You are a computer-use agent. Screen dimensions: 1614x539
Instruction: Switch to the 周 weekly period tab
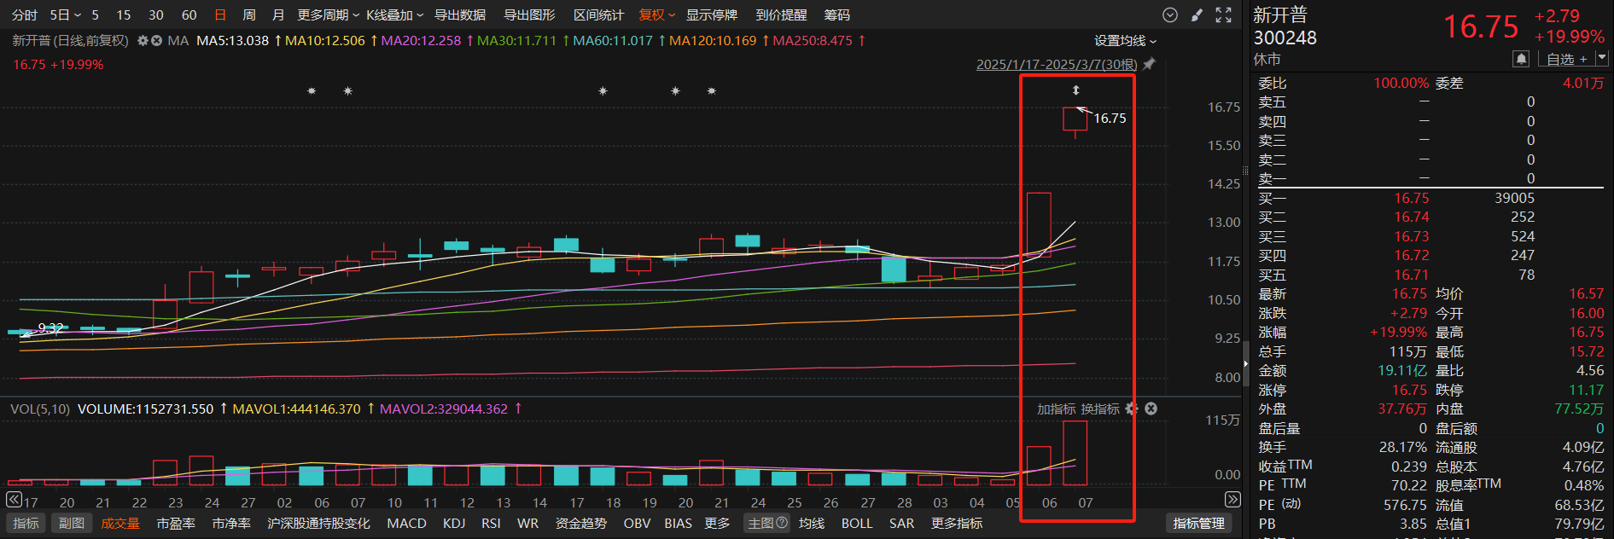tap(248, 15)
